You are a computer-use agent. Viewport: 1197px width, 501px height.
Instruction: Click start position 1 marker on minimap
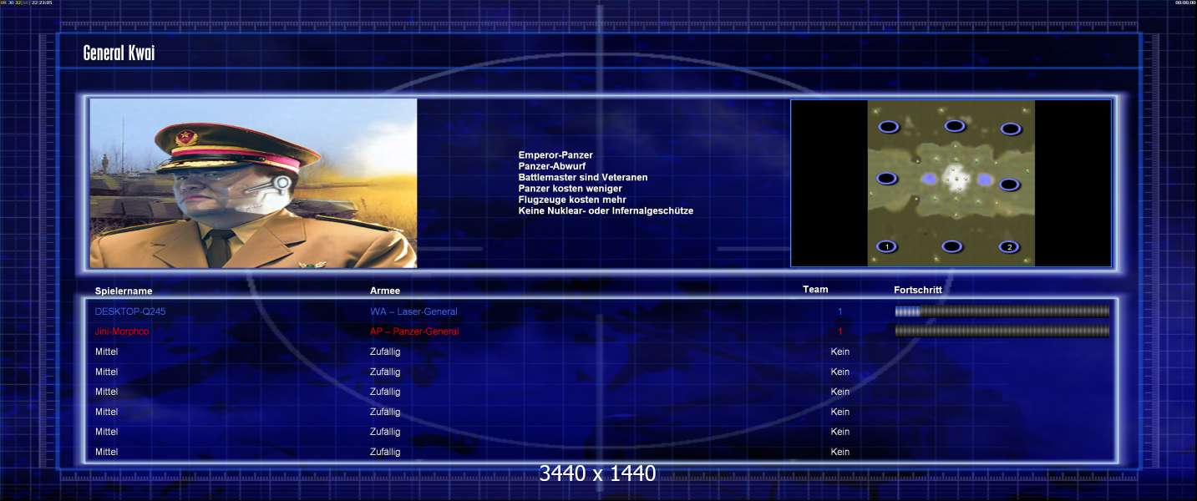point(887,246)
